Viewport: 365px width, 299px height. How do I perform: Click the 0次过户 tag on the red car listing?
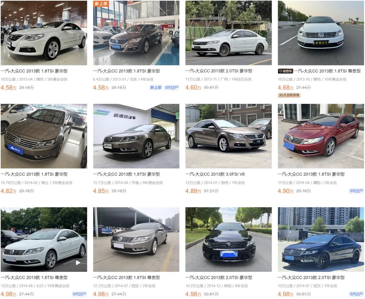356,191
